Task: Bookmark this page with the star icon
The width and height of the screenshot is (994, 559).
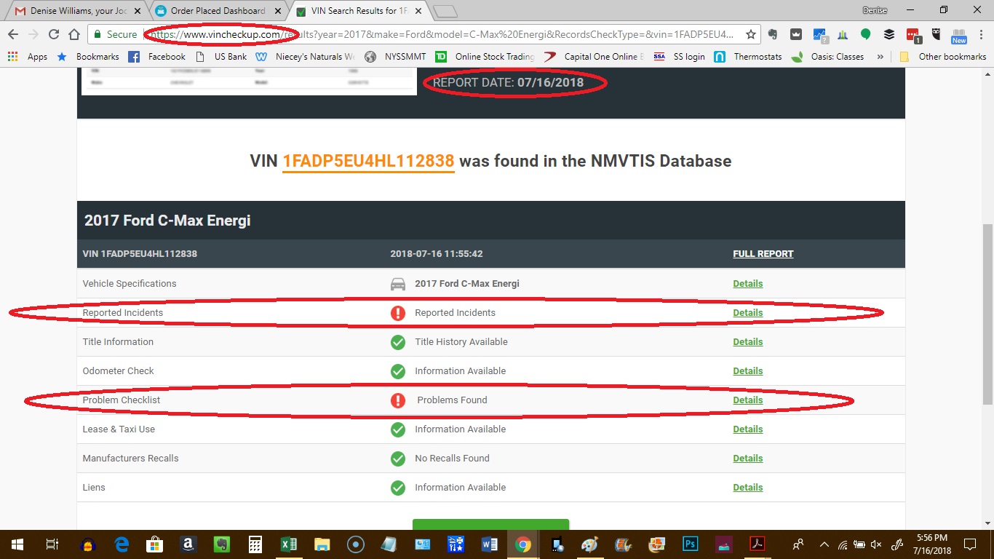Action: [x=751, y=34]
